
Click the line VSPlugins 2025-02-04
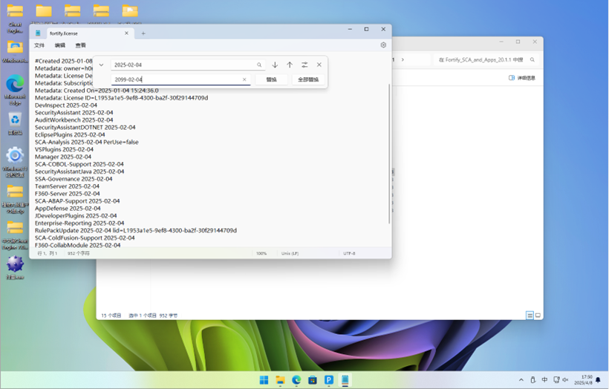click(x=64, y=149)
